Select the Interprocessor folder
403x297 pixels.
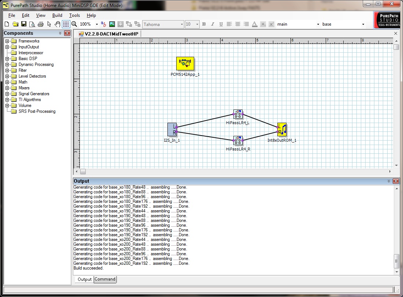click(31, 53)
